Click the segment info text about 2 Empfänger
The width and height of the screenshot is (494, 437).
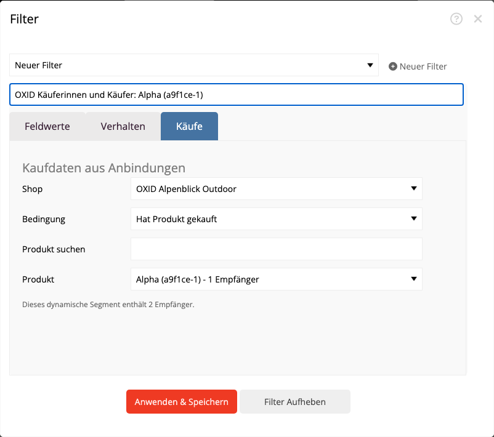(x=108, y=305)
